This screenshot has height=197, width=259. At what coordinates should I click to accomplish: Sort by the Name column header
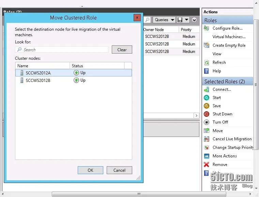coord(43,66)
